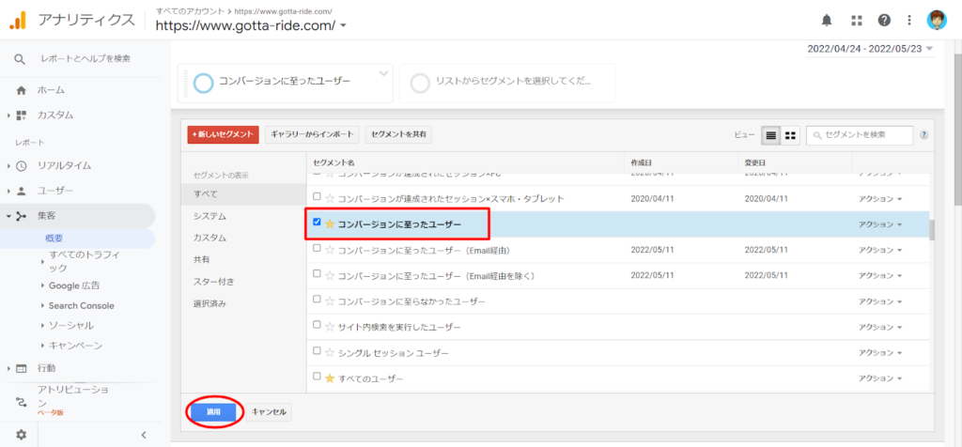Click the segment help question icon

click(924, 135)
